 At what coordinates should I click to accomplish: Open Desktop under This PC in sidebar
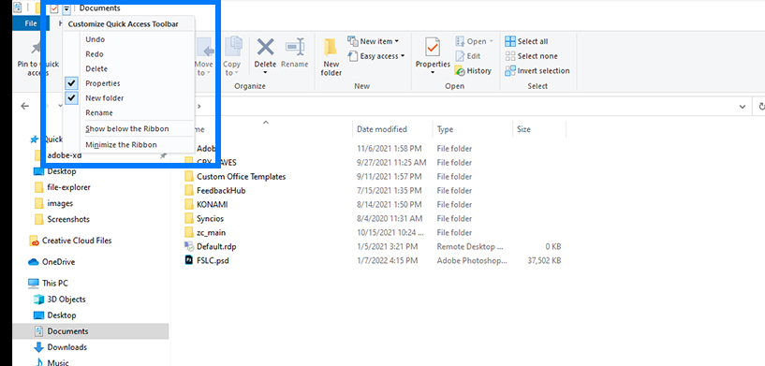[x=62, y=315]
